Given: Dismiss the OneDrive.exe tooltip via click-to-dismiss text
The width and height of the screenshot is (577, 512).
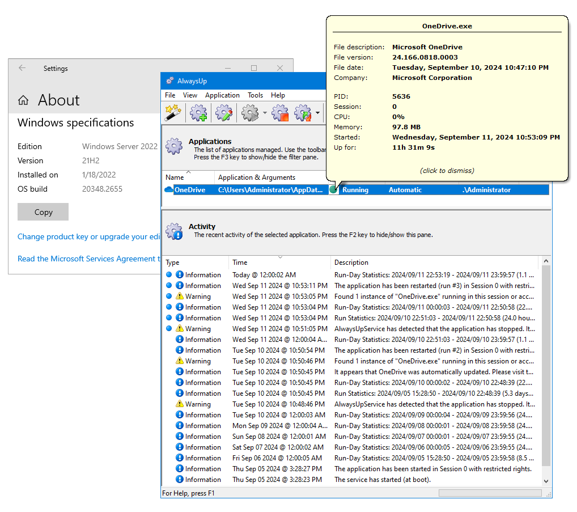Looking at the screenshot, I should pos(447,171).
